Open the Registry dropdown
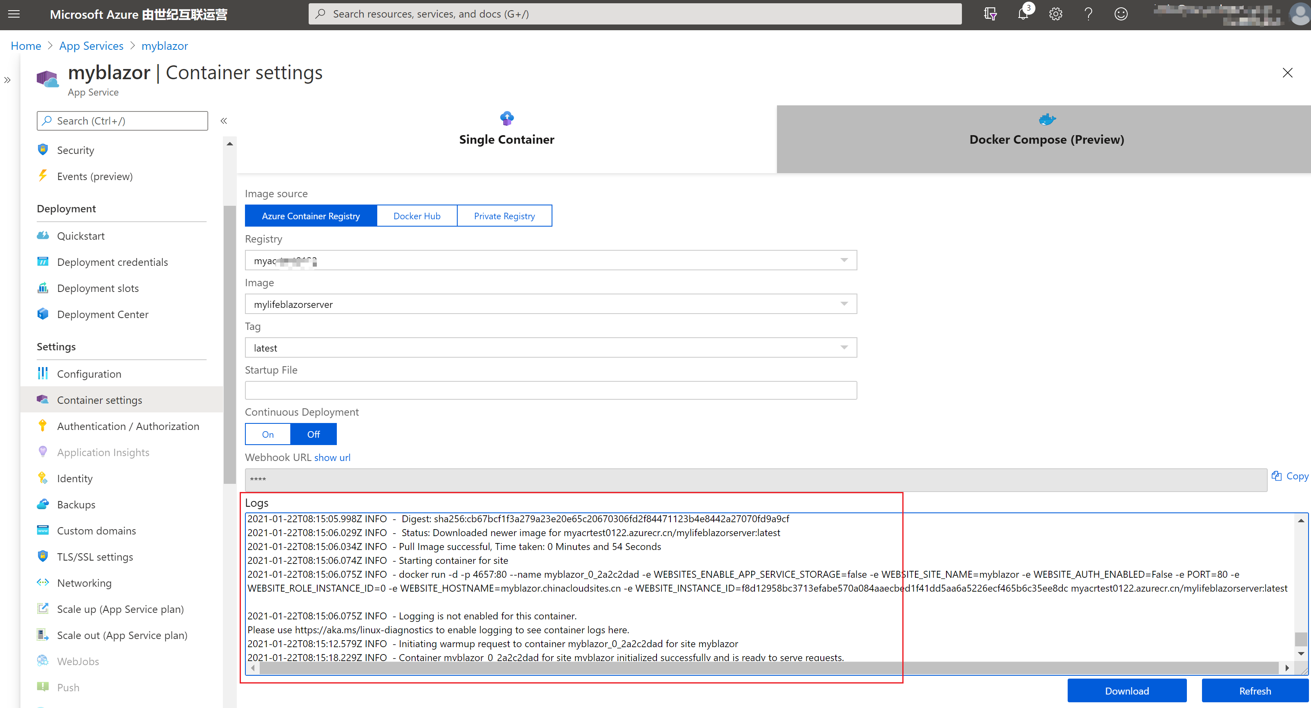 tap(845, 260)
